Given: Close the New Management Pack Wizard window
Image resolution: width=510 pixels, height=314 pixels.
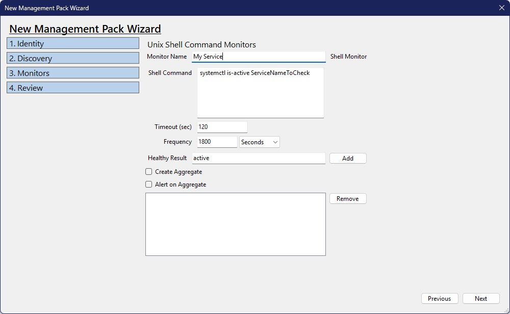Looking at the screenshot, I should (x=501, y=8).
